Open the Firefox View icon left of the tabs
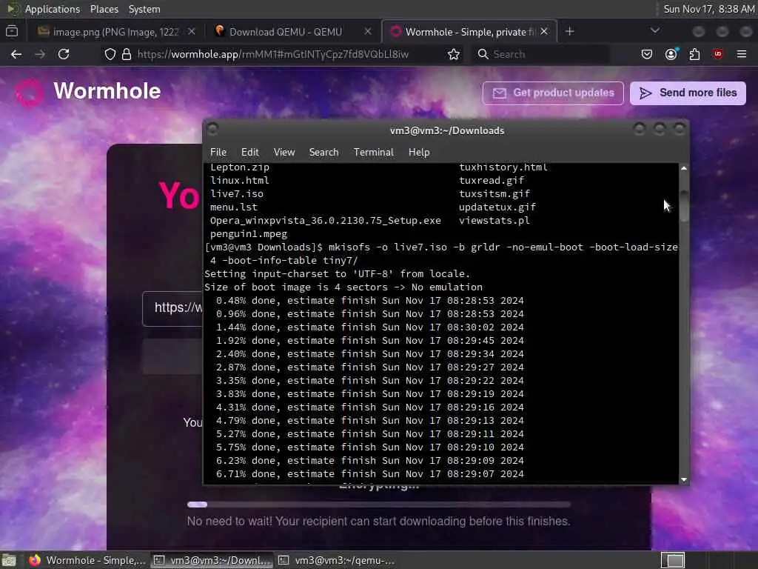 click(12, 31)
